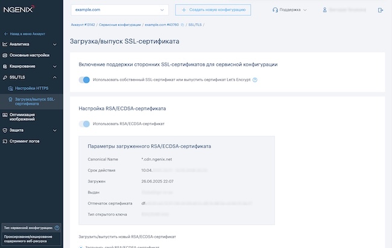
Task: Click the NGENIX logo
Action: pyautogui.click(x=19, y=10)
